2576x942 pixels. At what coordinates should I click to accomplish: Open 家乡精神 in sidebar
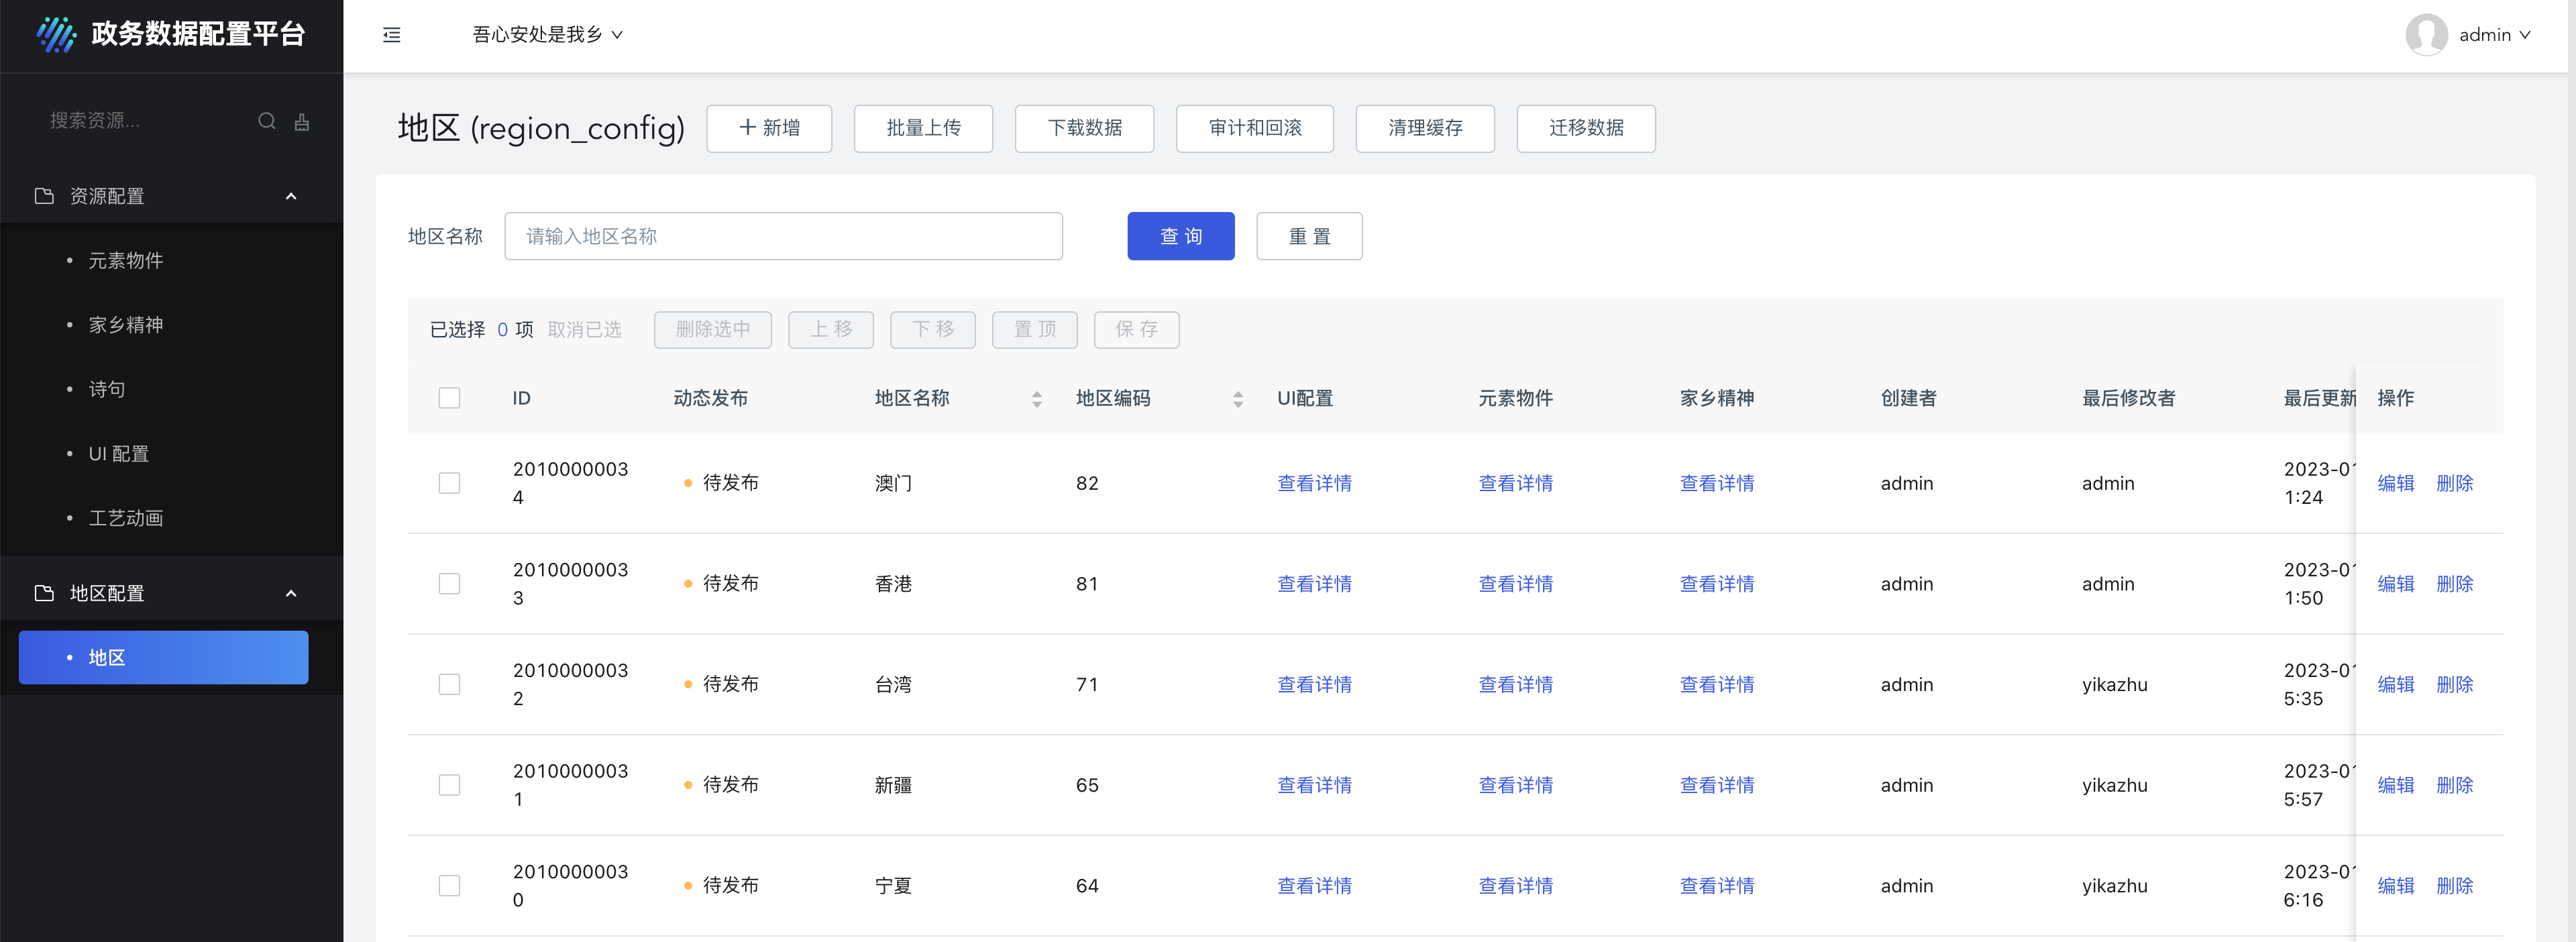[125, 325]
